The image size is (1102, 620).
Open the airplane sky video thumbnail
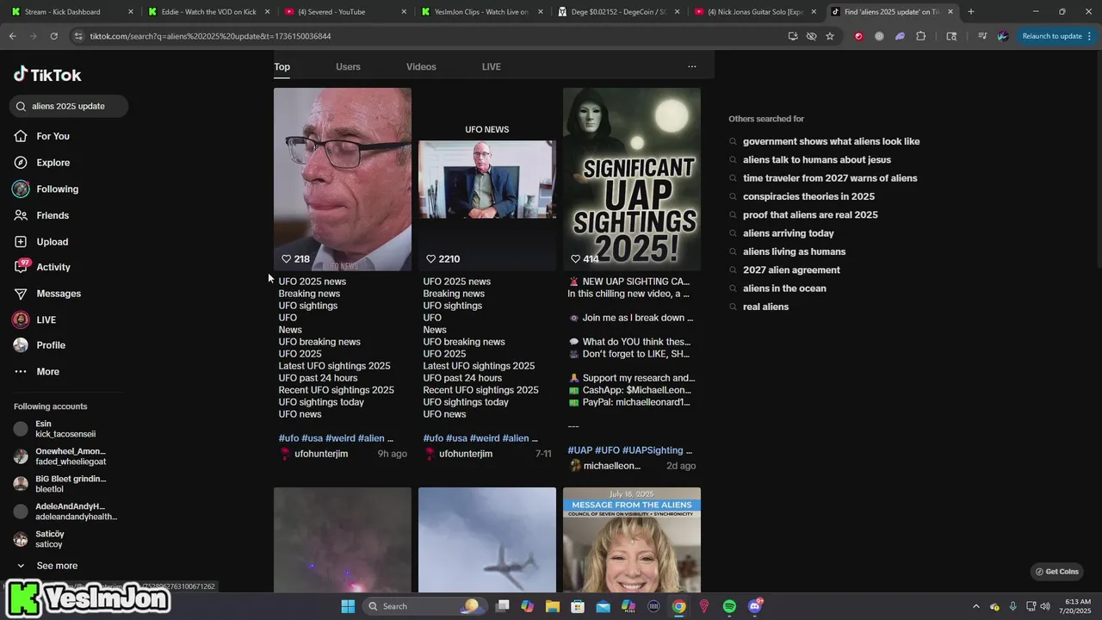pos(487,540)
